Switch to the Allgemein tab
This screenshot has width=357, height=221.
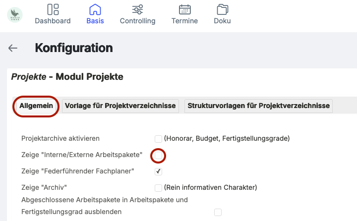click(36, 106)
